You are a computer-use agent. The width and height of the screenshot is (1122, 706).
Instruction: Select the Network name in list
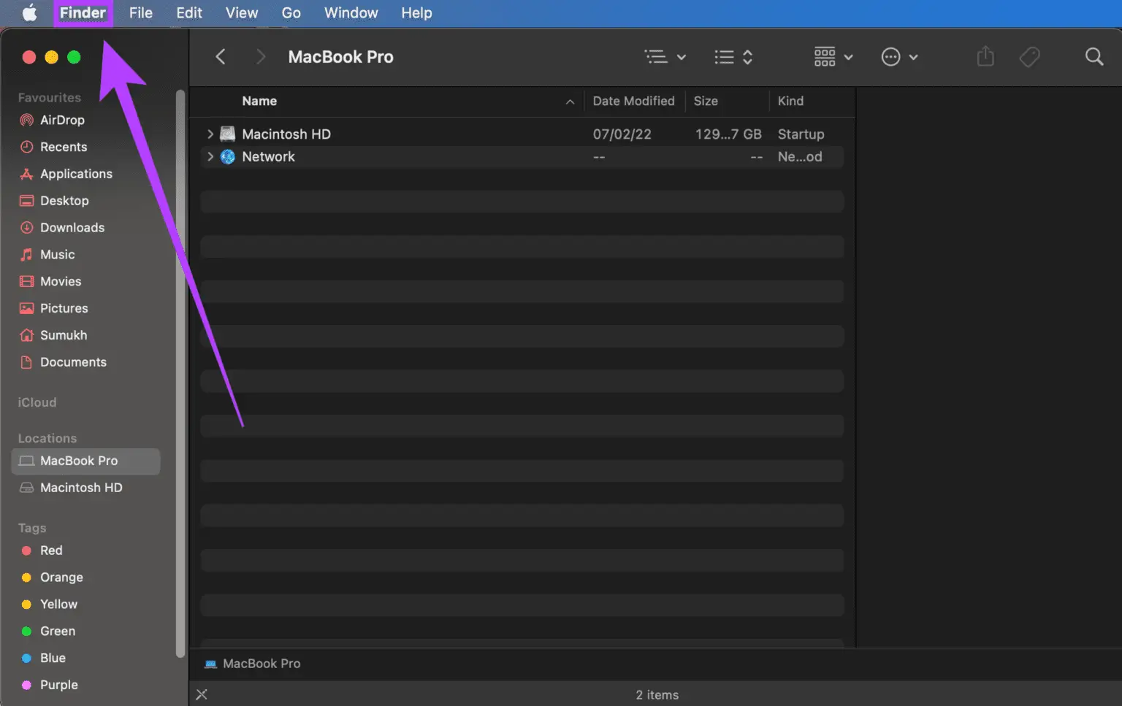268,156
